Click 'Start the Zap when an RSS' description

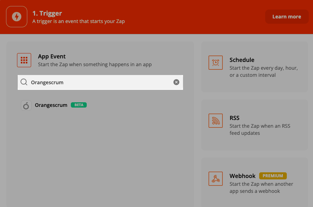coord(260,130)
